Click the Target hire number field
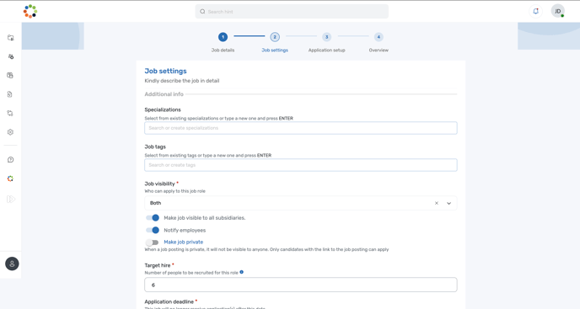 click(x=301, y=285)
